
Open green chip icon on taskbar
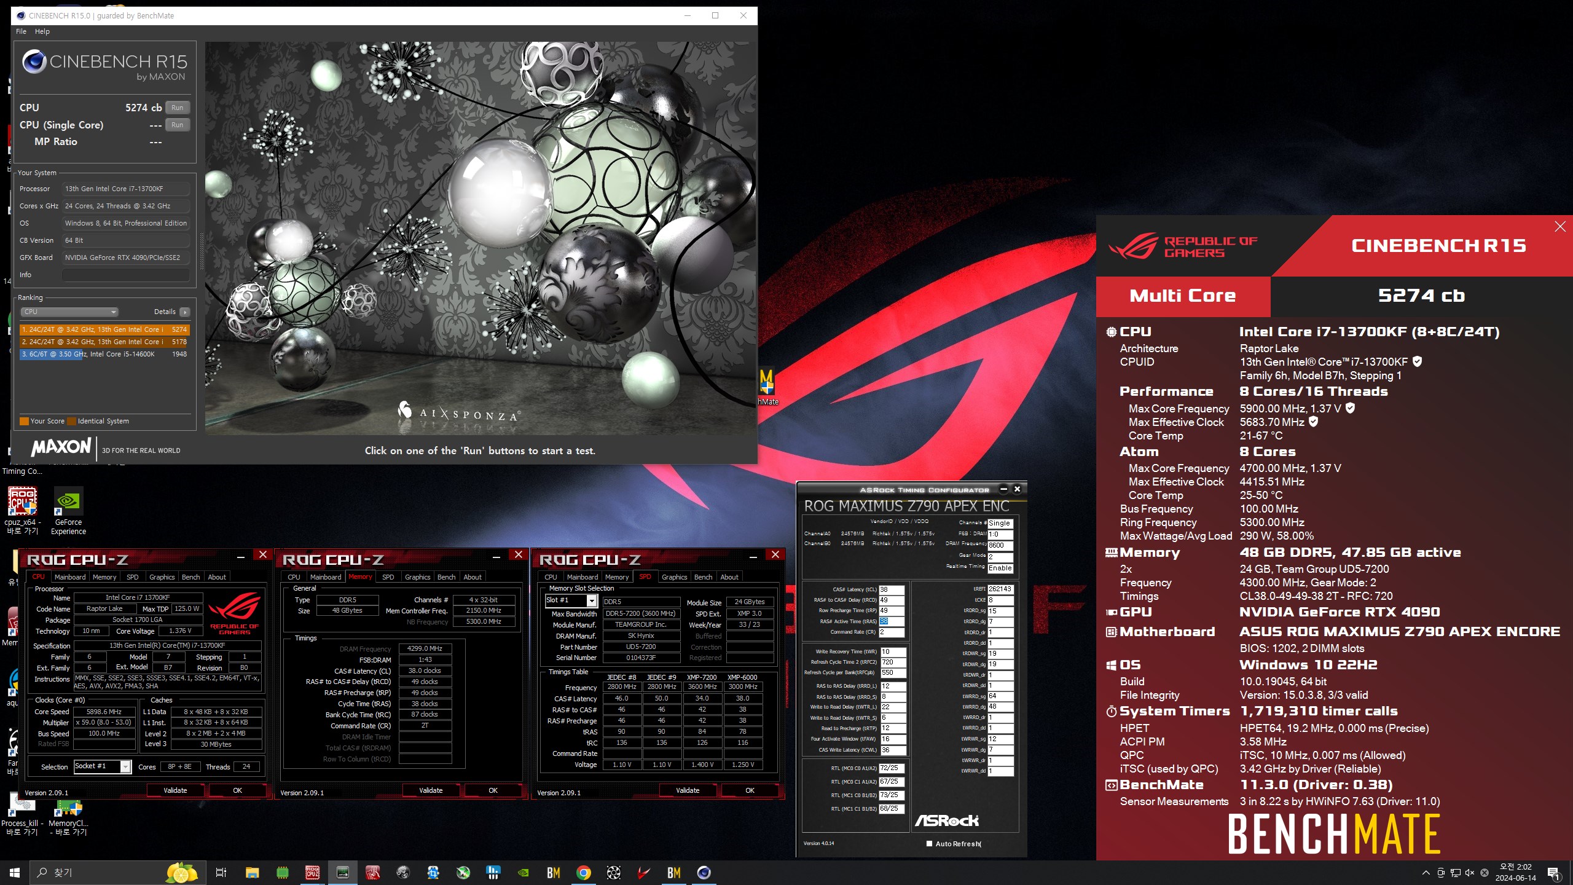(x=283, y=872)
